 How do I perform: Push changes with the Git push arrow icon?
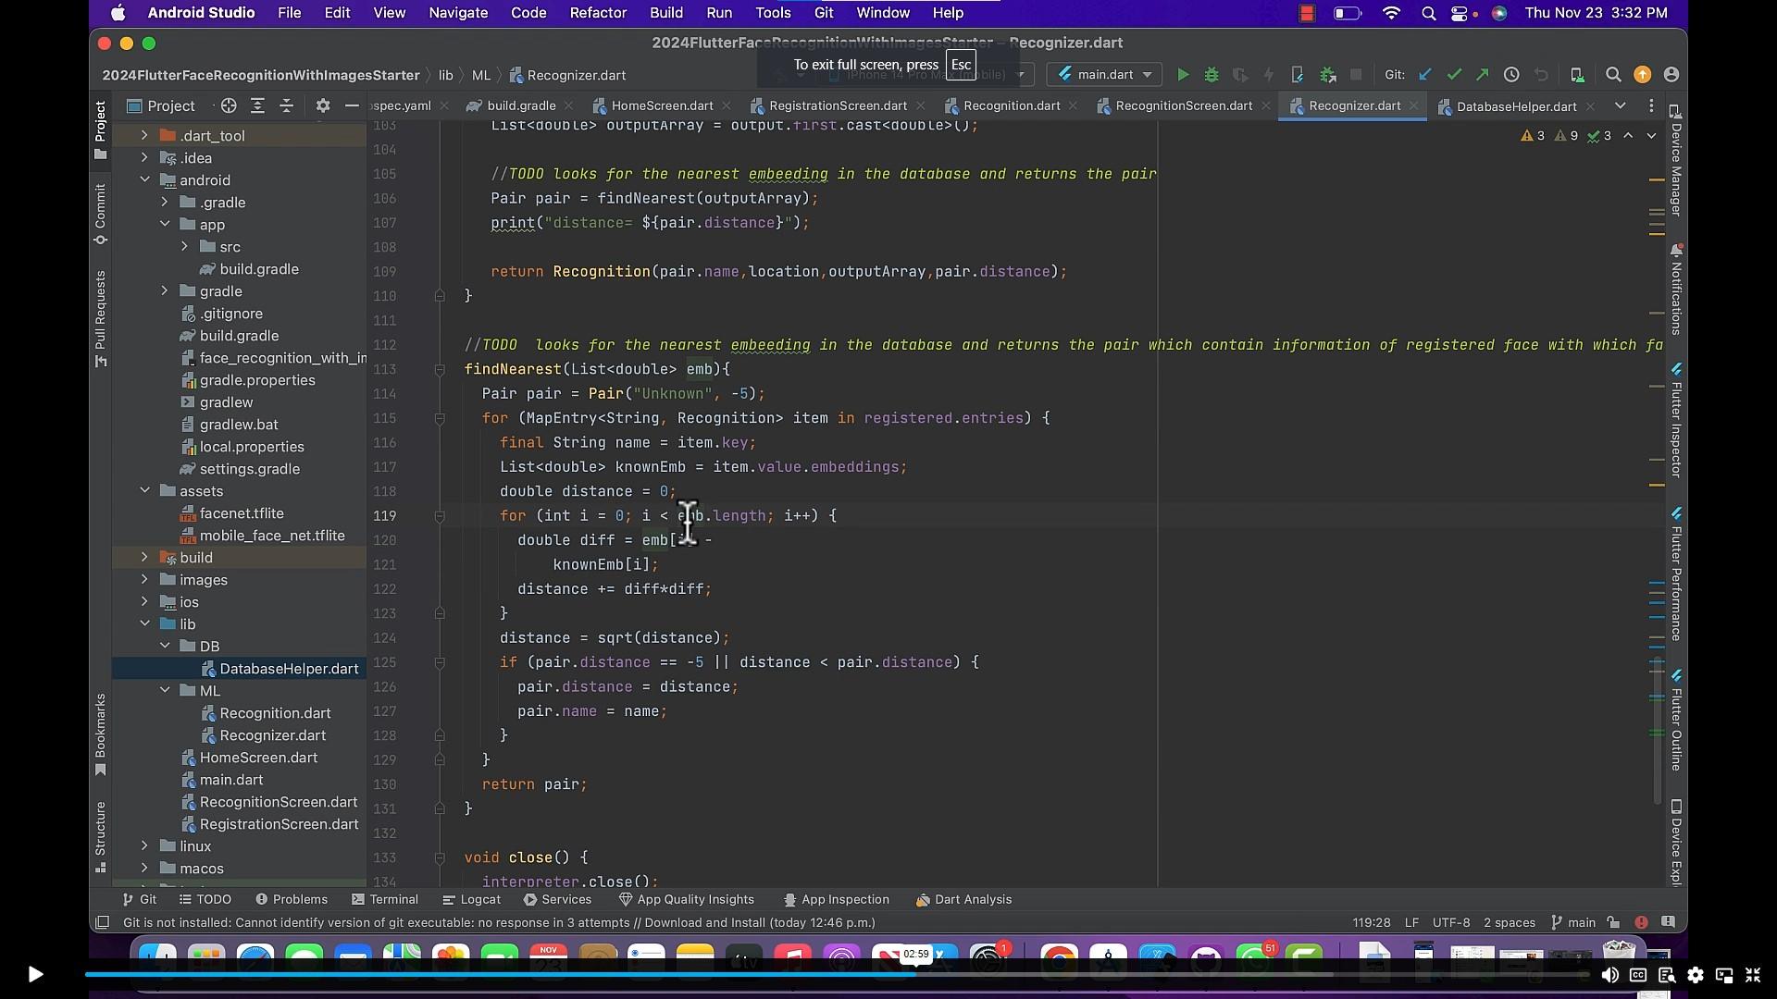pos(1483,75)
